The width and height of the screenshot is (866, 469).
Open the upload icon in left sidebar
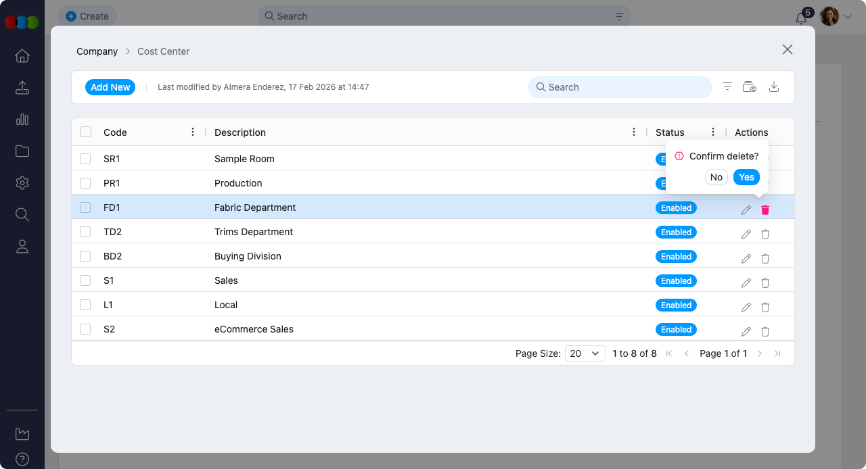tap(22, 88)
